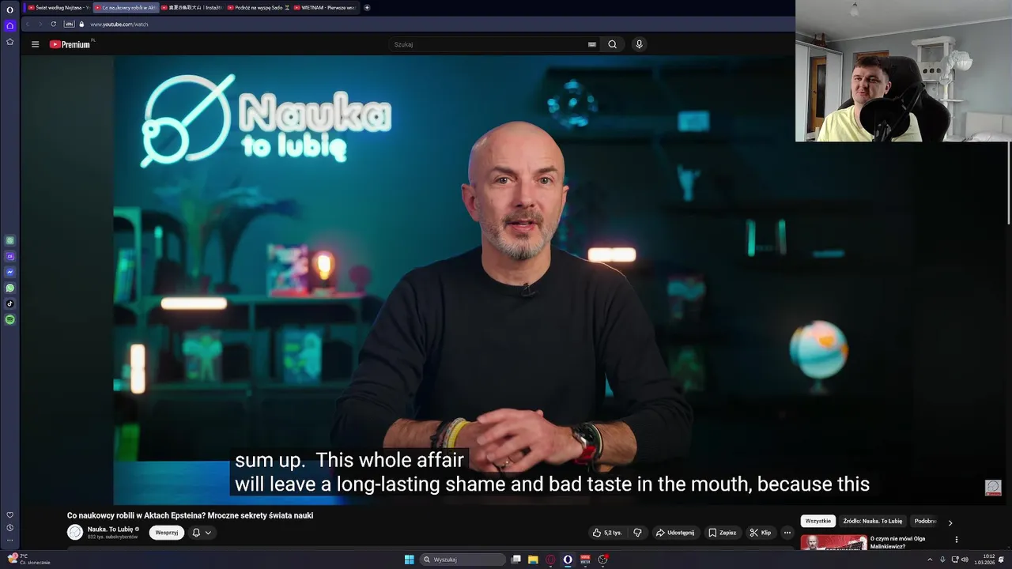1012x569 pixels.
Task: Open the Nauka. To Lubię channel name
Action: coord(110,529)
